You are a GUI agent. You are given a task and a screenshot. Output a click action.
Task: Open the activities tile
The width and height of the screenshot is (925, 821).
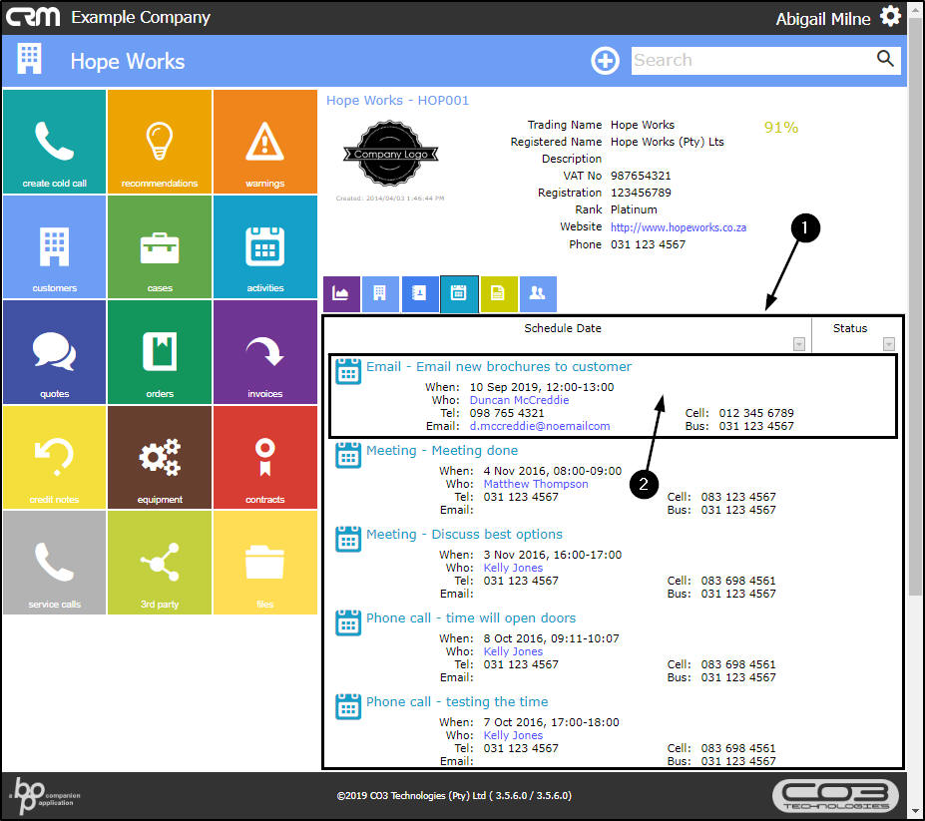click(x=264, y=246)
